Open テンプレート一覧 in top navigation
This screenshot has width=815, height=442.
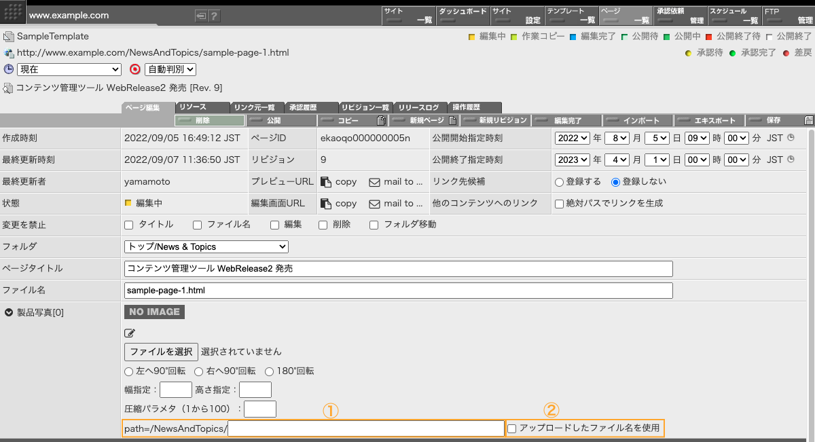tap(571, 16)
